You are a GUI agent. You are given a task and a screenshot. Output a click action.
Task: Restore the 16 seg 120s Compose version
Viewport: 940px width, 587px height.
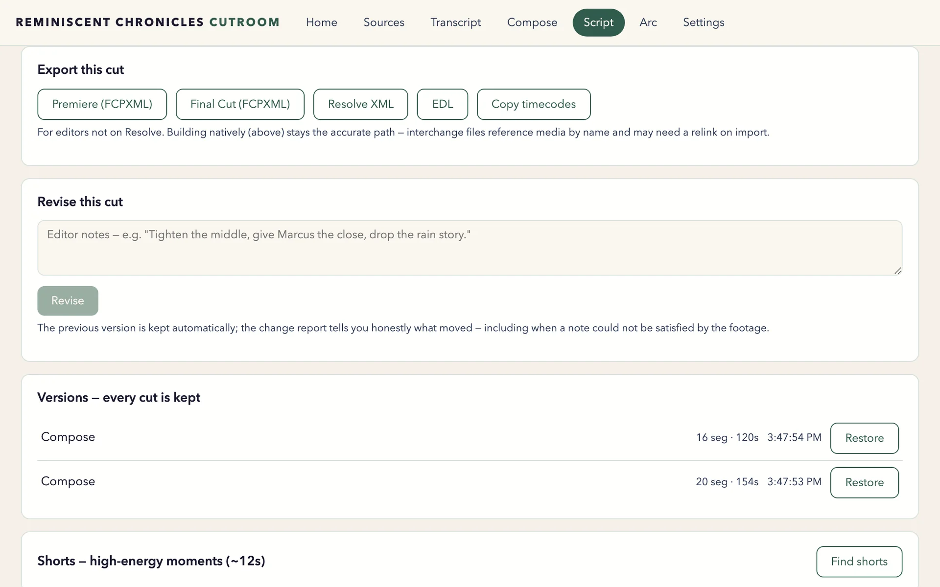coord(864,438)
